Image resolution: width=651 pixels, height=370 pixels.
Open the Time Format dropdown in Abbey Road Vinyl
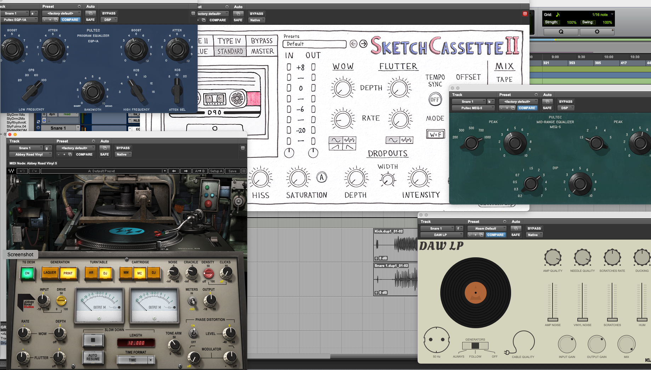136,360
